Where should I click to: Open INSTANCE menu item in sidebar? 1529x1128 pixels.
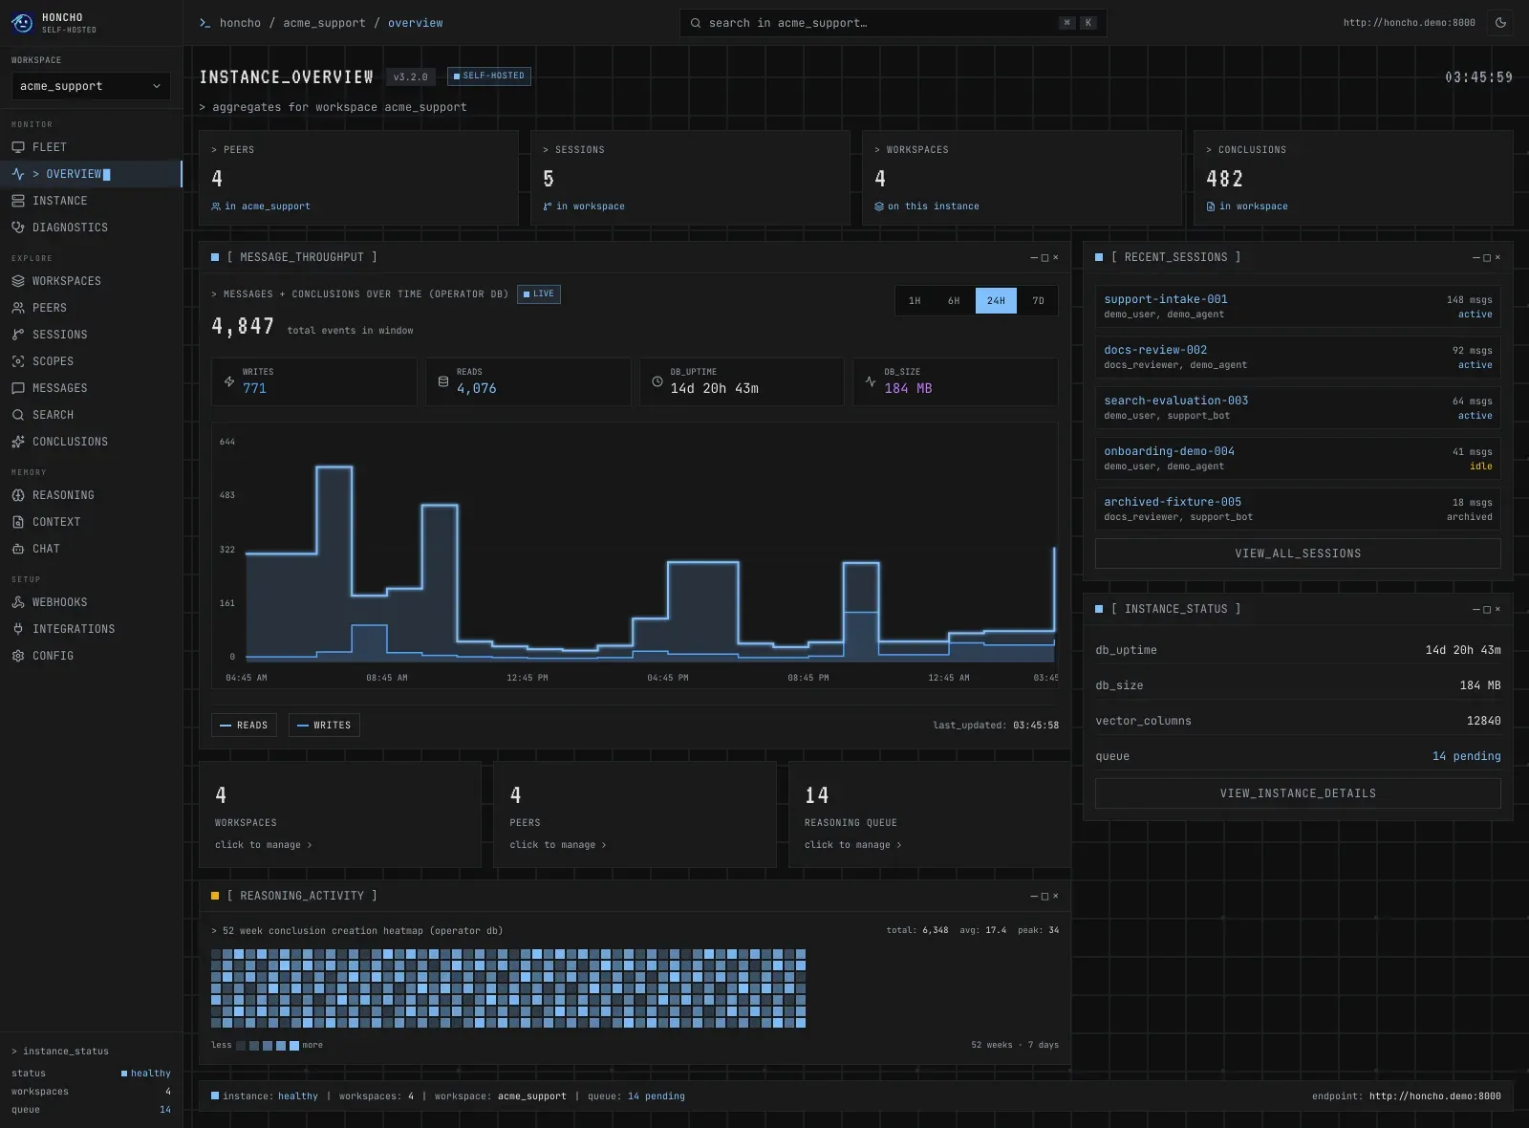[91, 201]
